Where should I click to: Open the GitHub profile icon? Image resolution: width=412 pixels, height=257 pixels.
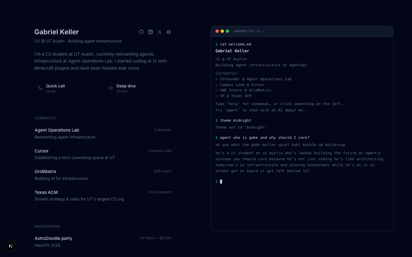coord(141,32)
